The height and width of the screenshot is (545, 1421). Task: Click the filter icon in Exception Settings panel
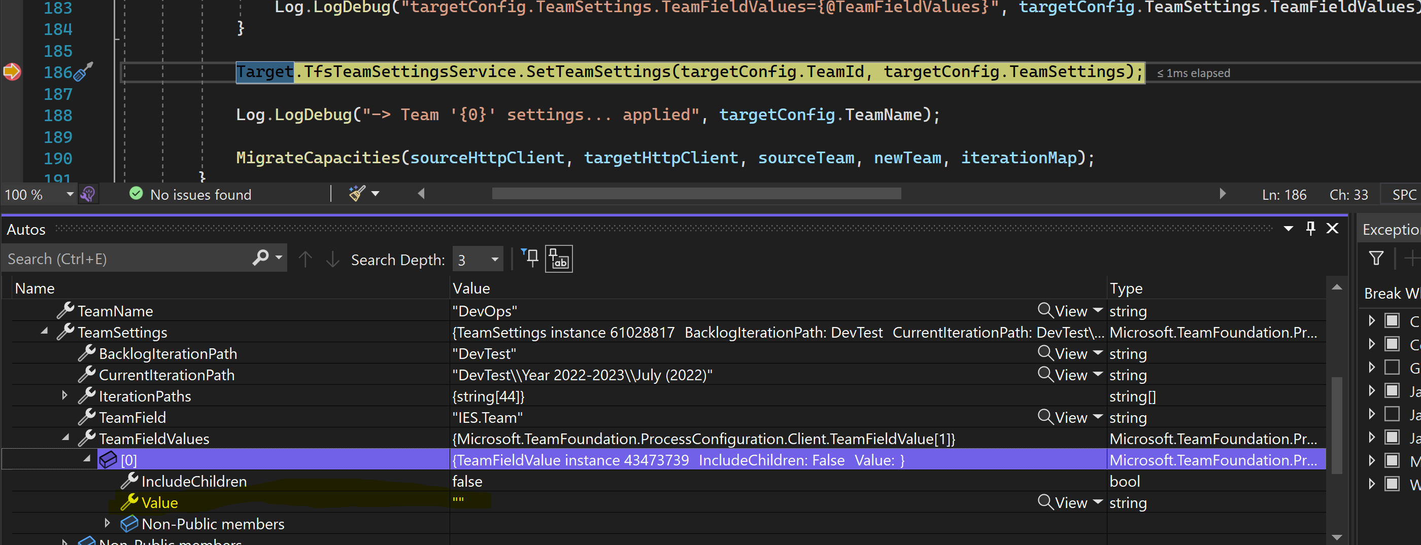point(1377,258)
